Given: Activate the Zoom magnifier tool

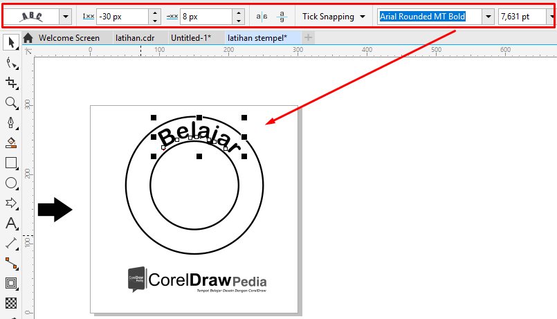Looking at the screenshot, I should click(x=11, y=103).
